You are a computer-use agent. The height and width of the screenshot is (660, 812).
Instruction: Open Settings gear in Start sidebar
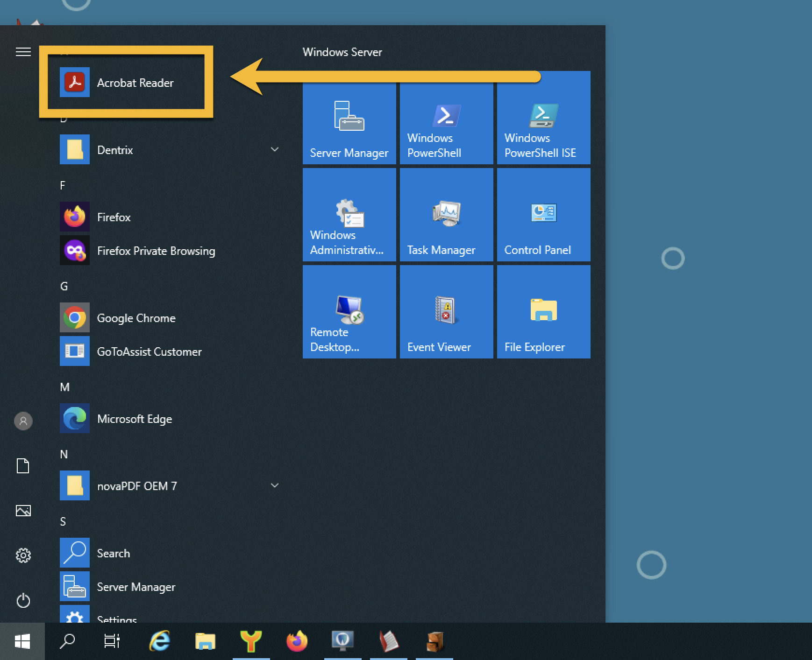[23, 555]
